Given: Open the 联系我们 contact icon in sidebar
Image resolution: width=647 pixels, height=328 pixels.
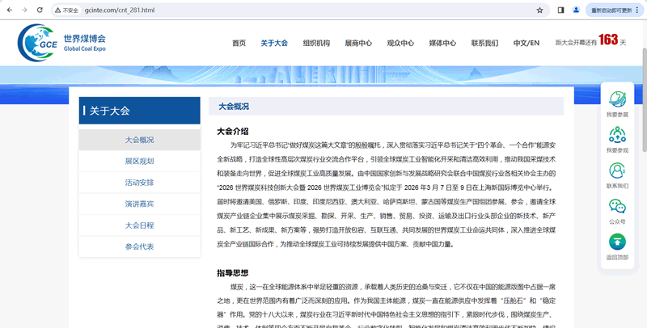Looking at the screenshot, I should coord(617,170).
